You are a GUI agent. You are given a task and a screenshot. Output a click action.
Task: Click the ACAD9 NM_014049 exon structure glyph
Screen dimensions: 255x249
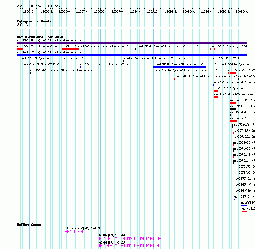click(130, 239)
